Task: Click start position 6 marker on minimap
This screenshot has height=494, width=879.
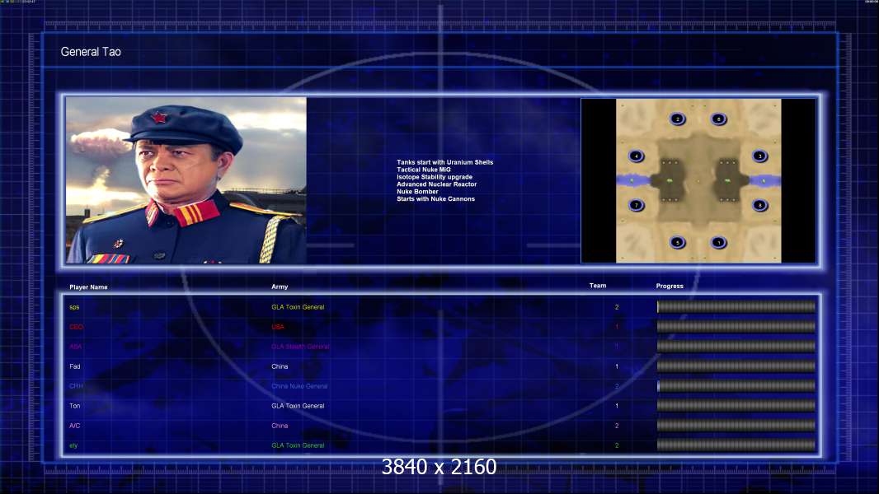Action: (x=719, y=119)
